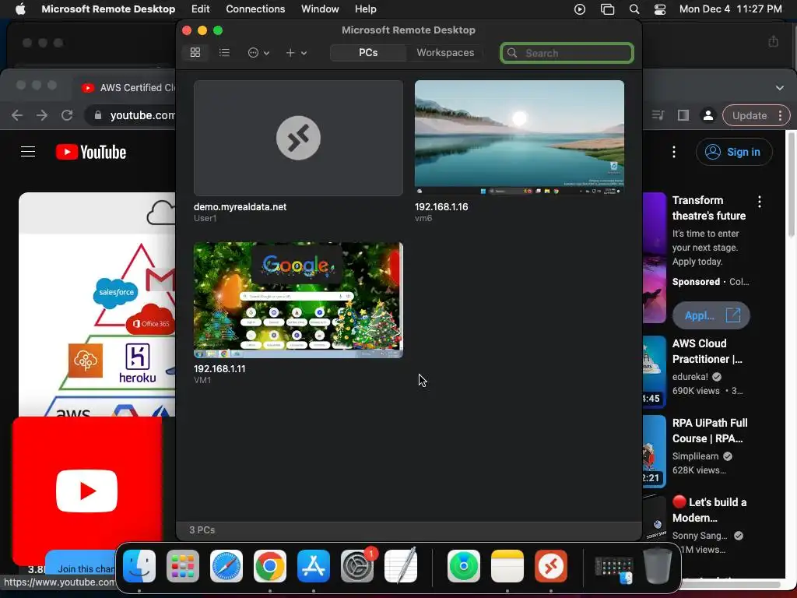
Task: Open Chrome profile icon
Action: (708, 115)
